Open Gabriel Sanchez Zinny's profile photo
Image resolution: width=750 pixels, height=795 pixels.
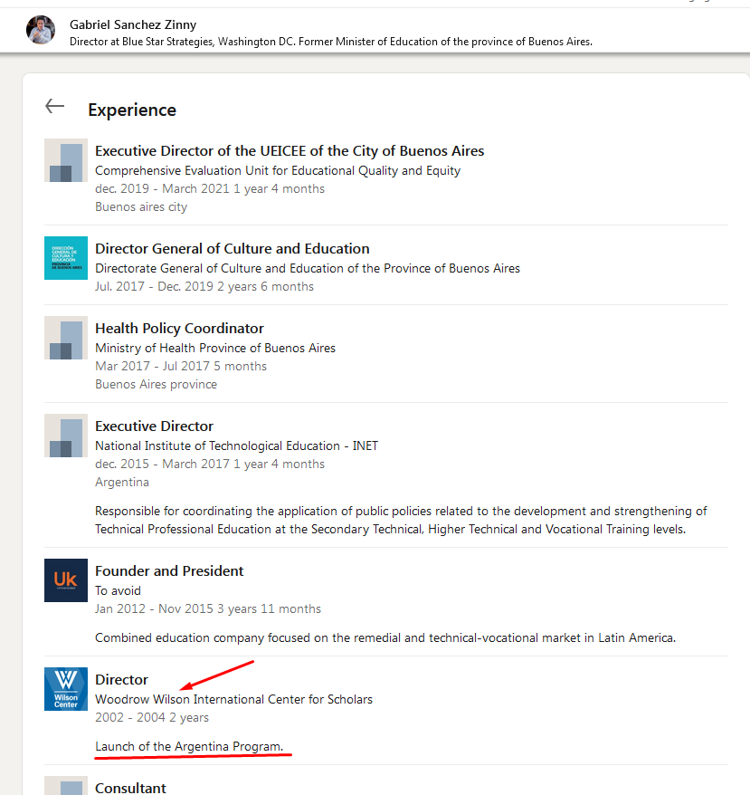(x=41, y=30)
